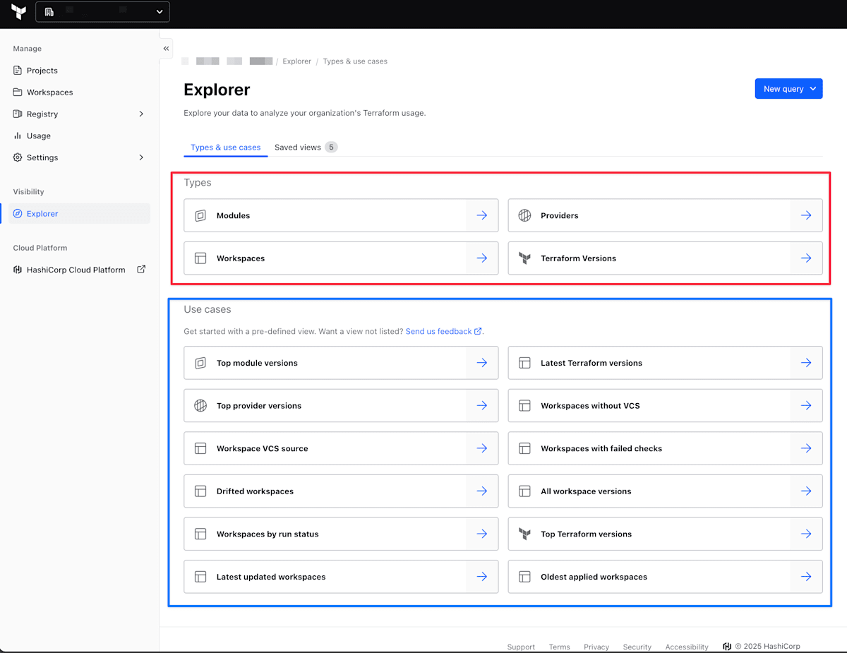Click the external link icon beside HashiCorp Cloud Platform
847x653 pixels.
141,269
